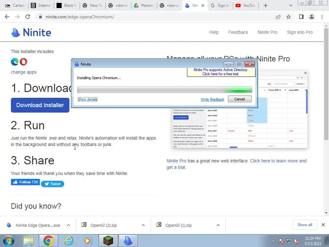
Task: Click the installation progress bar
Action: coord(164,89)
